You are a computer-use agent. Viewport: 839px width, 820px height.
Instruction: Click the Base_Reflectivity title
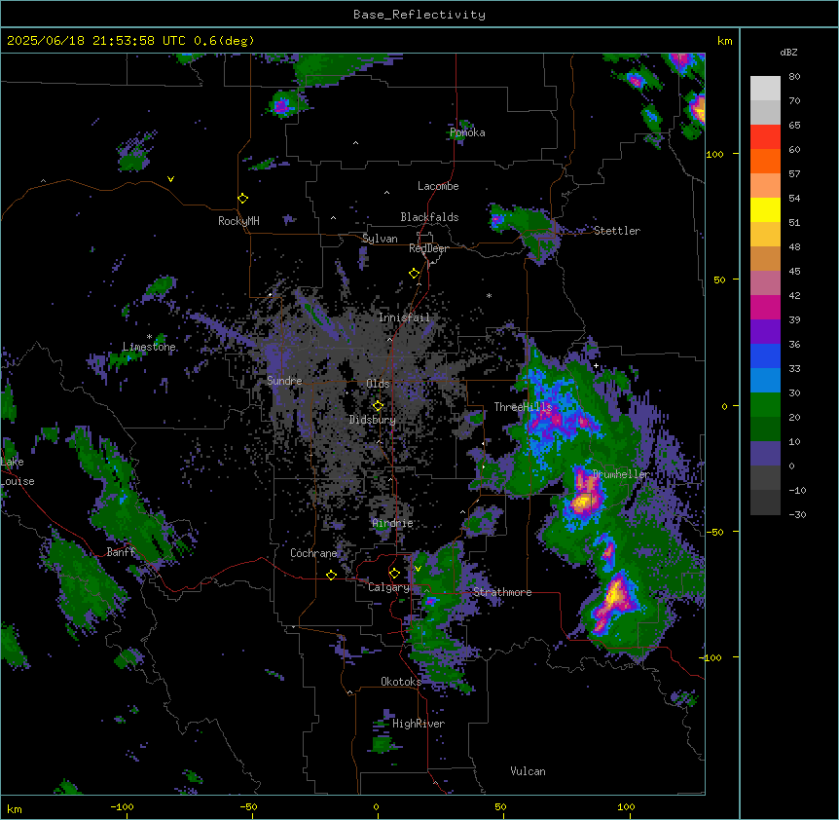pos(419,15)
